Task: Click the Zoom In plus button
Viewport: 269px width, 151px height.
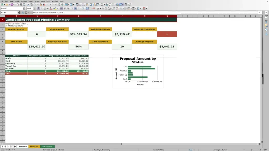Action: [260, 150]
